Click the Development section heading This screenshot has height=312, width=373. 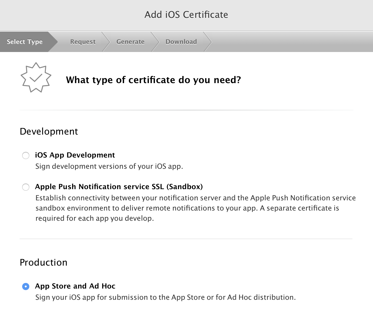[x=49, y=132]
